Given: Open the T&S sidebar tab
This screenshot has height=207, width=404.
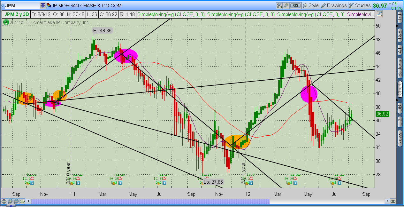Looking at the screenshot, I should [x=400, y=35].
